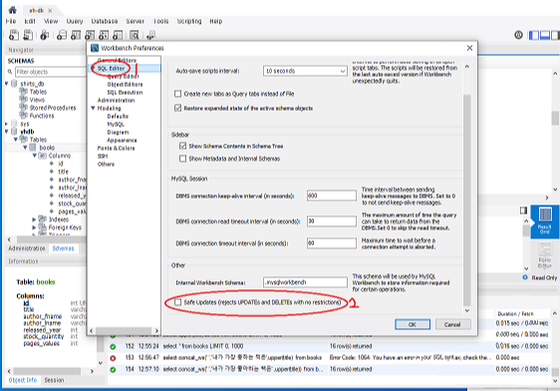The width and height of the screenshot is (560, 391).
Task: Click the create function icon
Action: [x=118, y=35]
